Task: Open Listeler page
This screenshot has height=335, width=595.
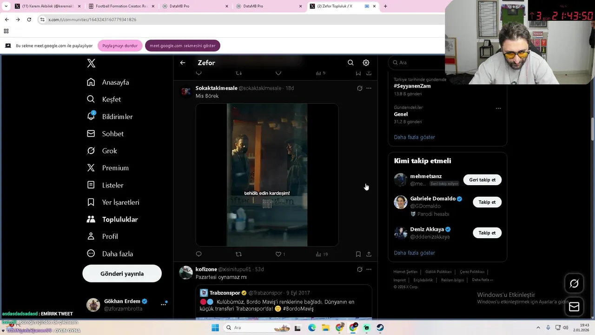Action: pyautogui.click(x=105, y=185)
